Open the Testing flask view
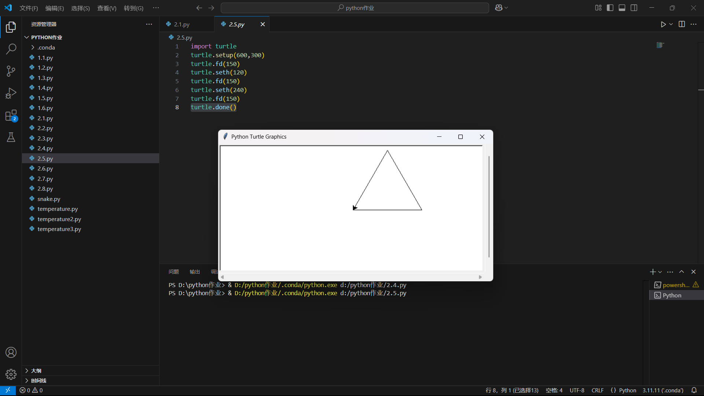704x396 pixels. click(11, 137)
